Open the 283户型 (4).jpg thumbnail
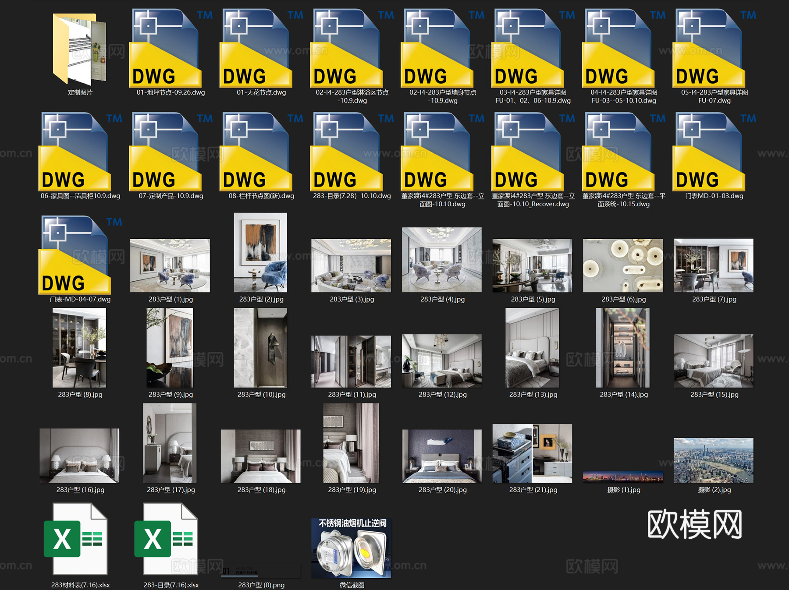Screen dimensions: 789x590 (x=442, y=260)
